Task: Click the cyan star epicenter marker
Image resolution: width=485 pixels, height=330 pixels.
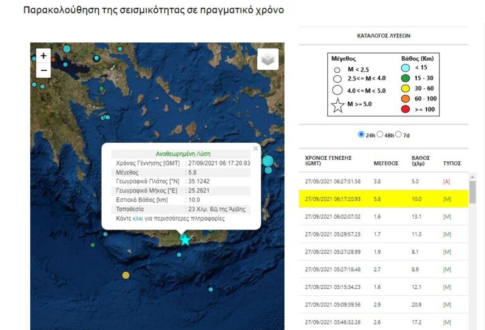Action: click(185, 240)
